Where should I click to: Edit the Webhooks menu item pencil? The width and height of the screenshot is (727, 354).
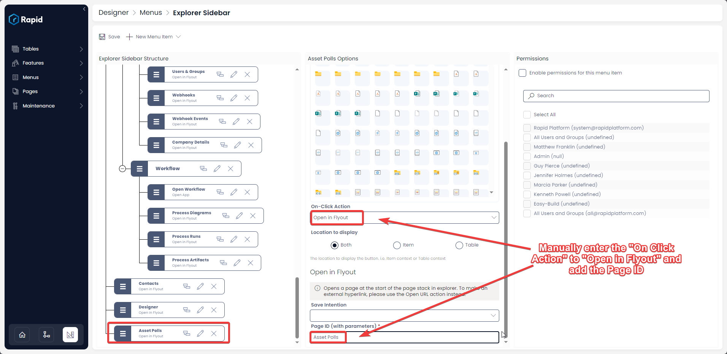pyautogui.click(x=234, y=98)
